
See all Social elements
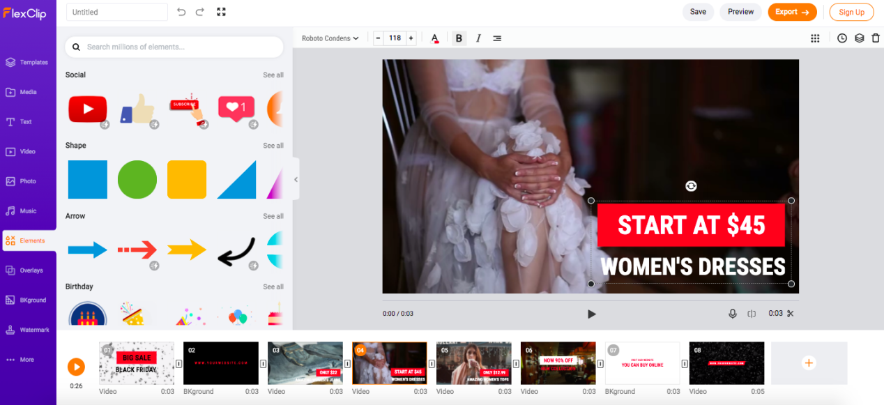273,75
